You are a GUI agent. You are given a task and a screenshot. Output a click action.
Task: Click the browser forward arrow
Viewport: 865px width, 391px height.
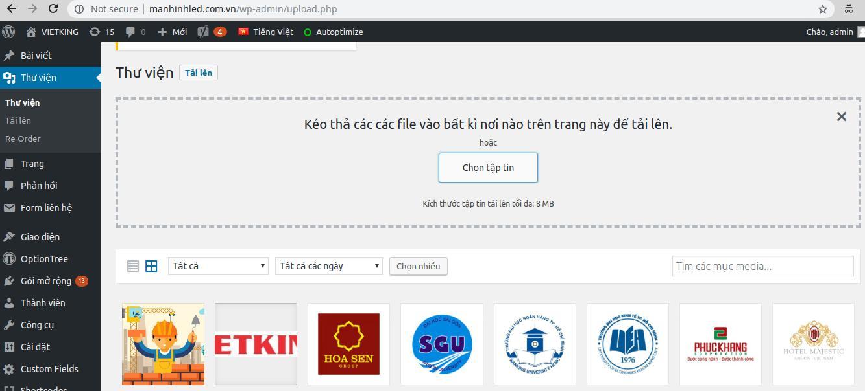point(32,9)
